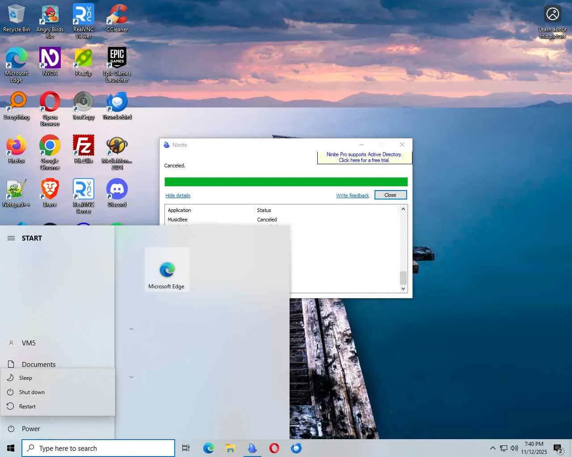Click the 'Learn about this picture' icon
The height and width of the screenshot is (457, 572).
coord(553,22)
